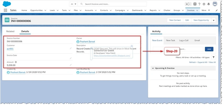Expand the Accounts nav dropdown
The height and width of the screenshot is (105, 223).
tap(96, 10)
